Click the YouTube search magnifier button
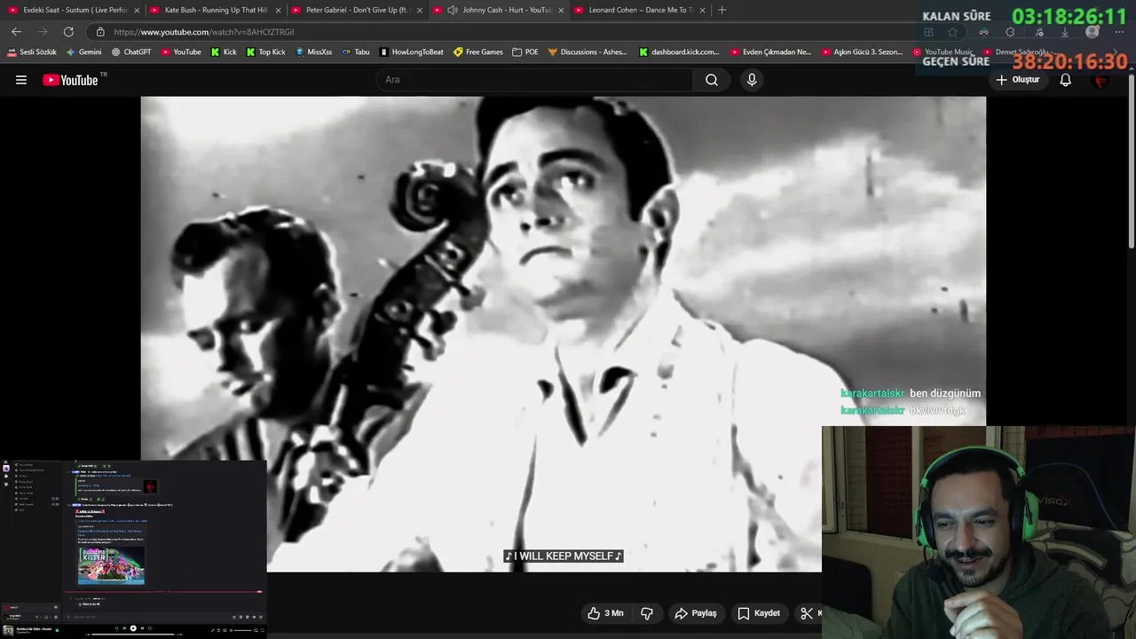The height and width of the screenshot is (639, 1136). click(712, 80)
